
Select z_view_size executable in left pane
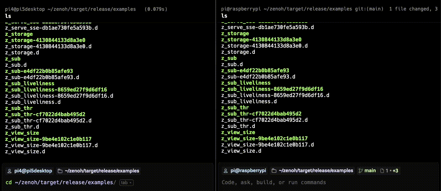coord(22,133)
